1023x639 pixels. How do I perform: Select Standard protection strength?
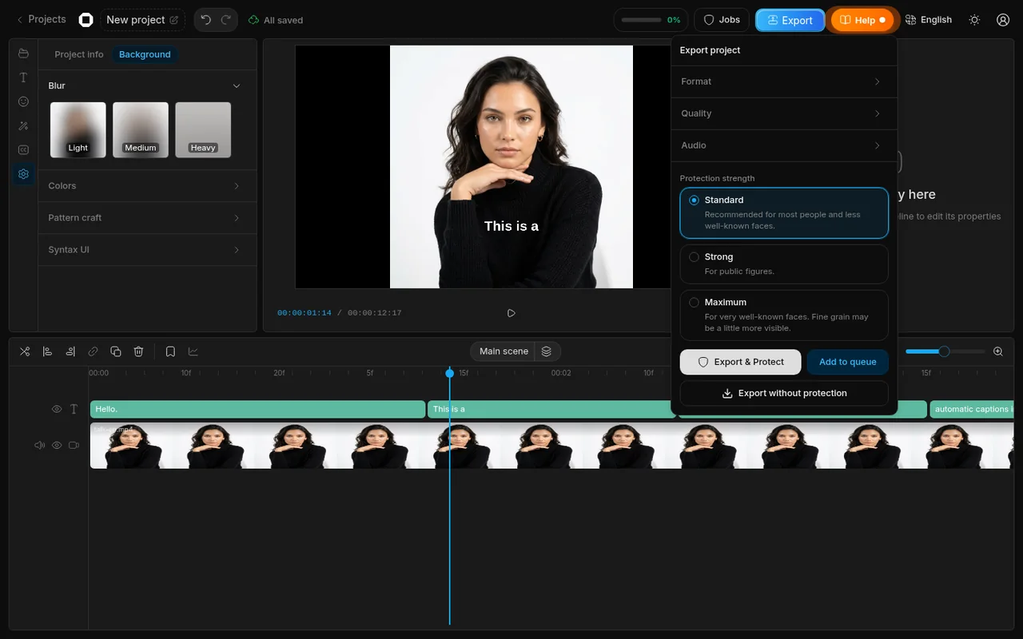(784, 212)
